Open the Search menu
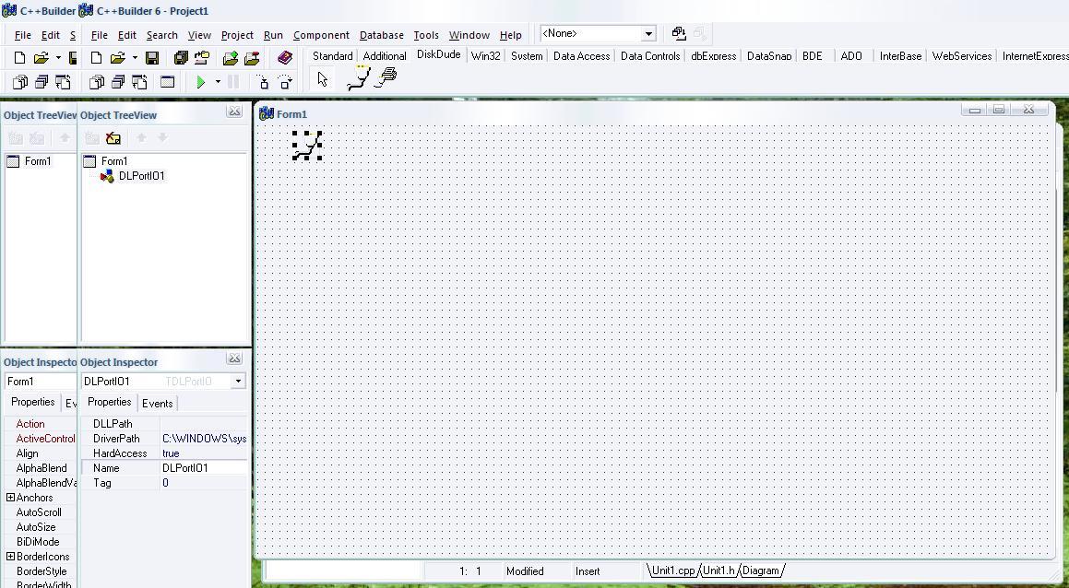This screenshot has height=588, width=1069. click(x=161, y=35)
